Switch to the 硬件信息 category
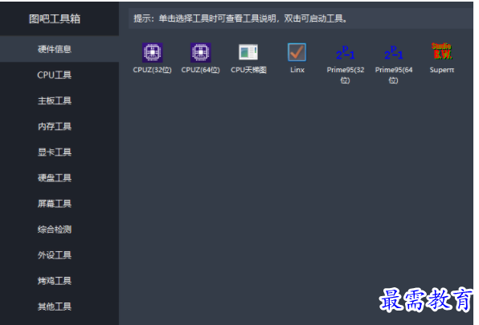The image size is (479, 325). coord(59,49)
